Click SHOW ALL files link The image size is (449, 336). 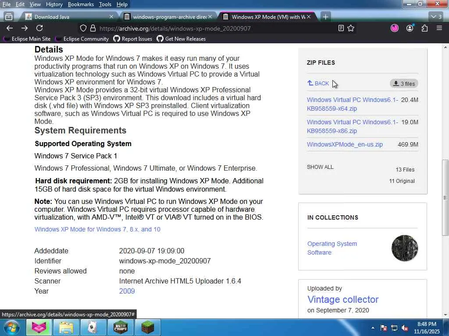coord(320,167)
